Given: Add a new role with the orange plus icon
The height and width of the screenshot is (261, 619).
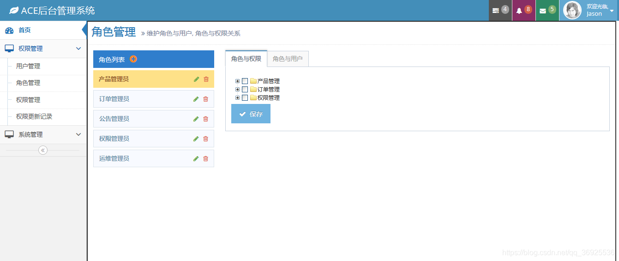Looking at the screenshot, I should (x=133, y=59).
